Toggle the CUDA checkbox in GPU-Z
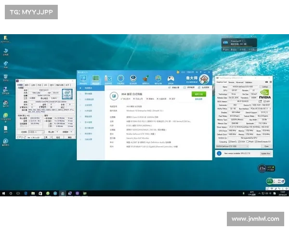 pos(240,141)
